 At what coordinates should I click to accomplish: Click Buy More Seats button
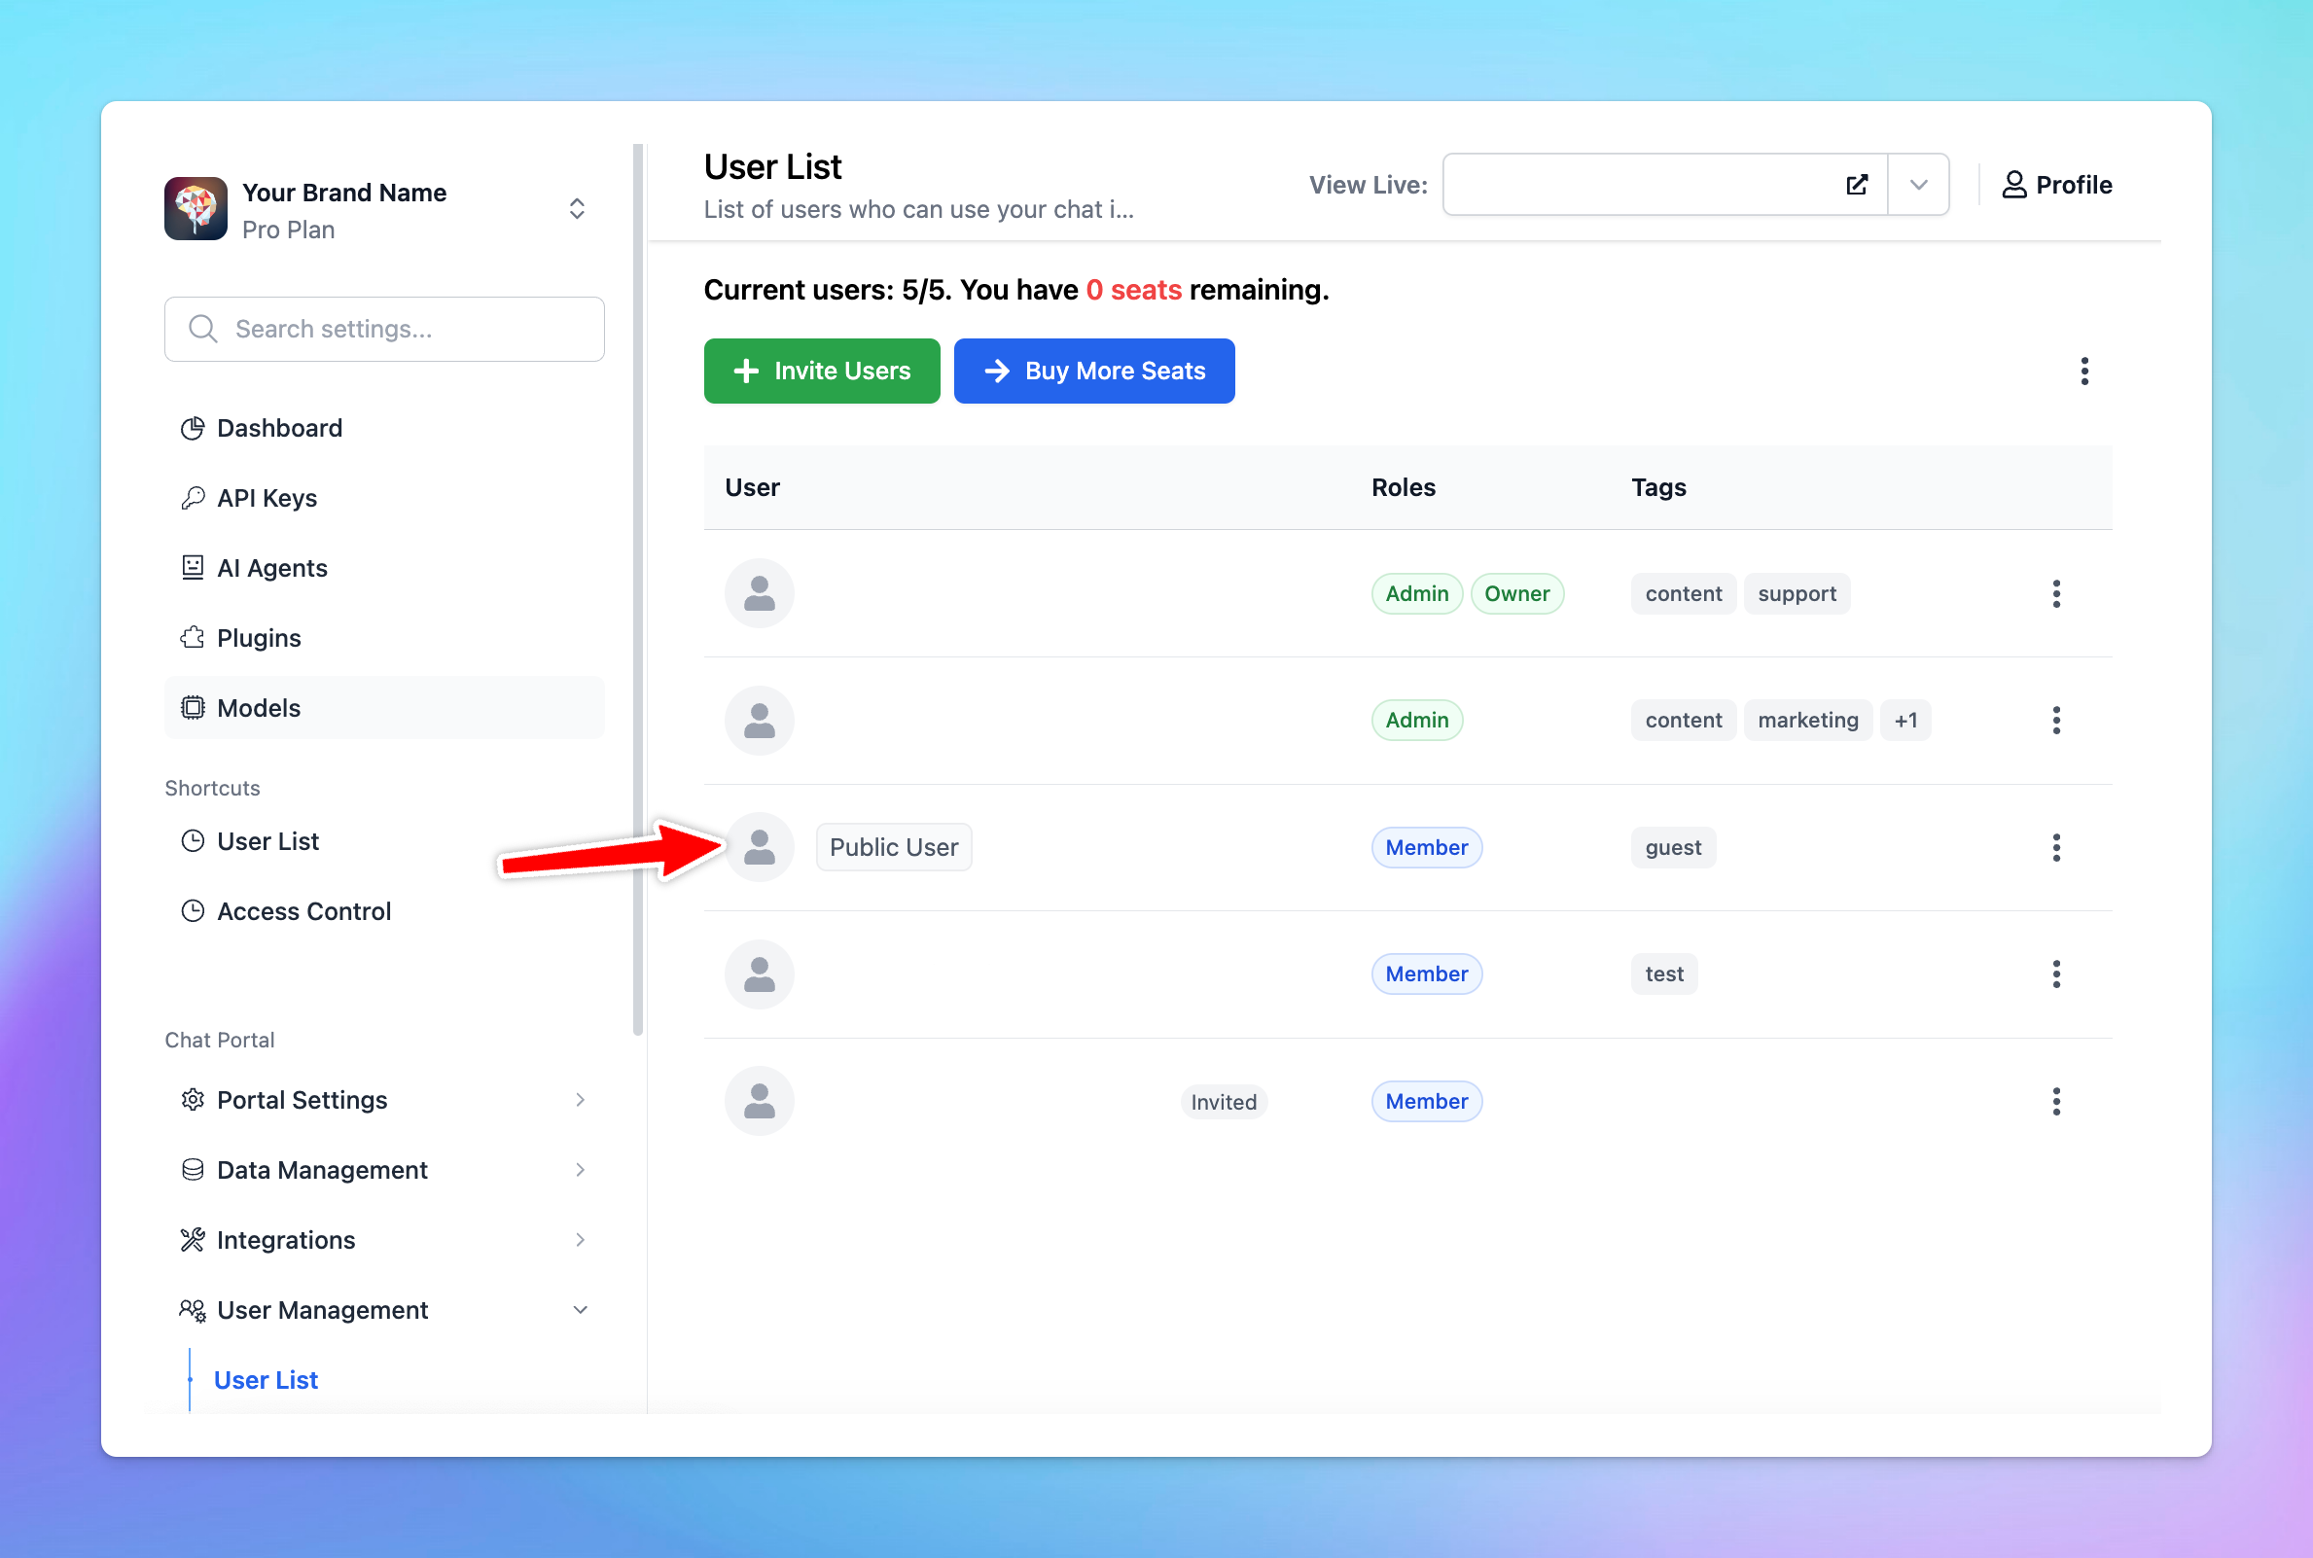click(x=1094, y=371)
